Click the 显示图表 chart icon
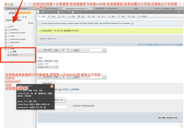The height and width of the screenshot is (128, 184). pos(60,90)
